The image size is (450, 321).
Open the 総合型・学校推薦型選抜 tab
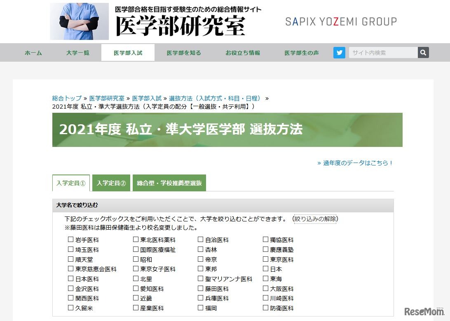click(x=169, y=183)
